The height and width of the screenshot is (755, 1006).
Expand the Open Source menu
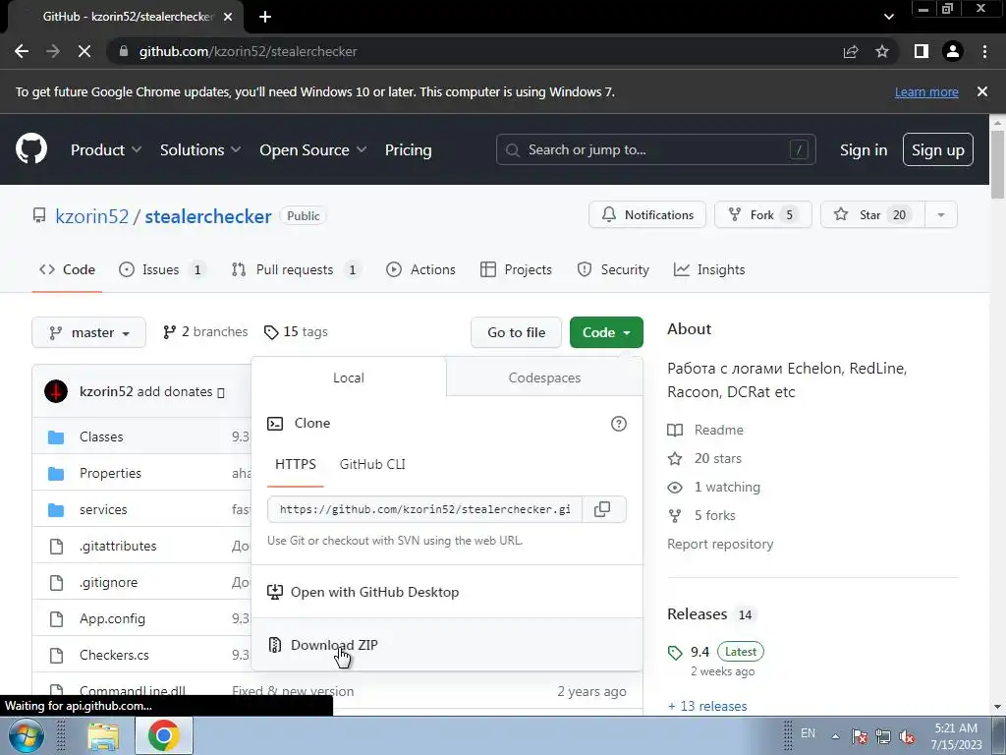click(313, 149)
